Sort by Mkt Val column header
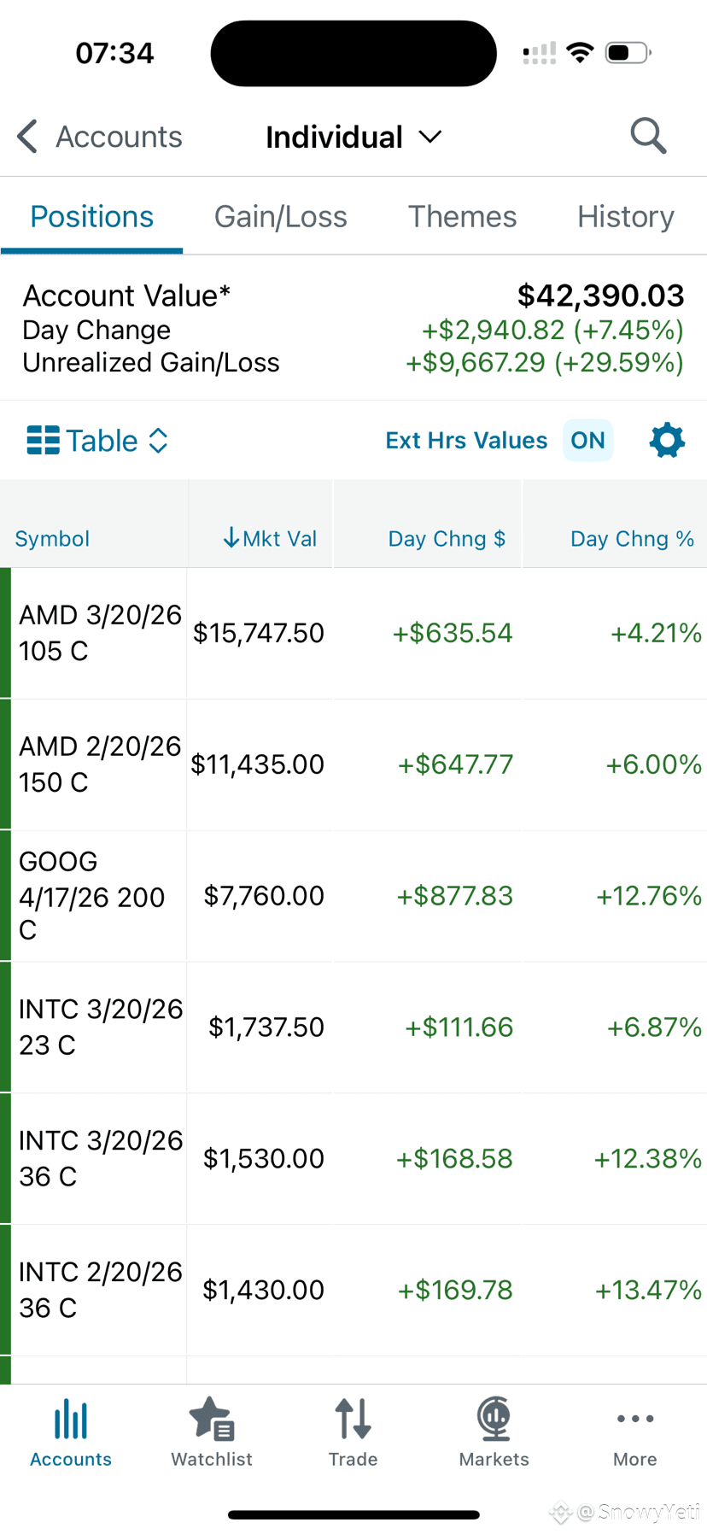Screen dimensions: 707x1534 269,539
